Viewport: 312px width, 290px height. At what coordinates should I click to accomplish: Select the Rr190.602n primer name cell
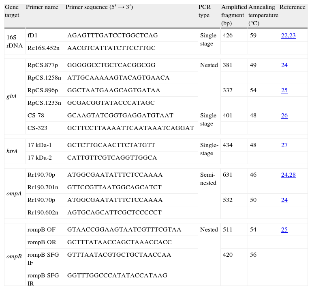coord(43,212)
